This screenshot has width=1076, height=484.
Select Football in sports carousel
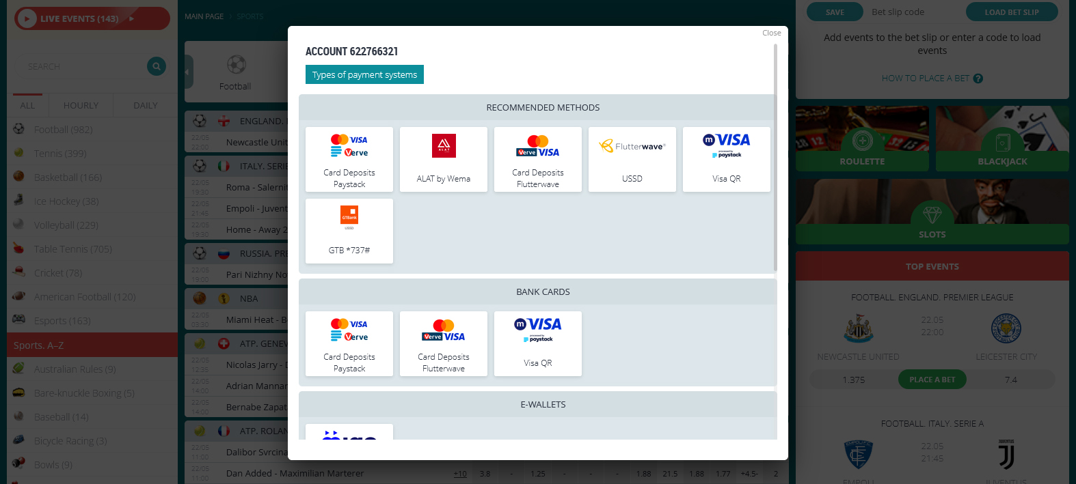[235, 72]
